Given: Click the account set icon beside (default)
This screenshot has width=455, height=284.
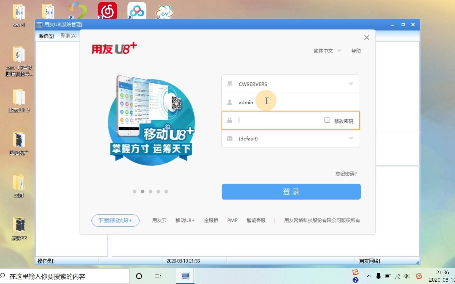Looking at the screenshot, I should tap(230, 139).
